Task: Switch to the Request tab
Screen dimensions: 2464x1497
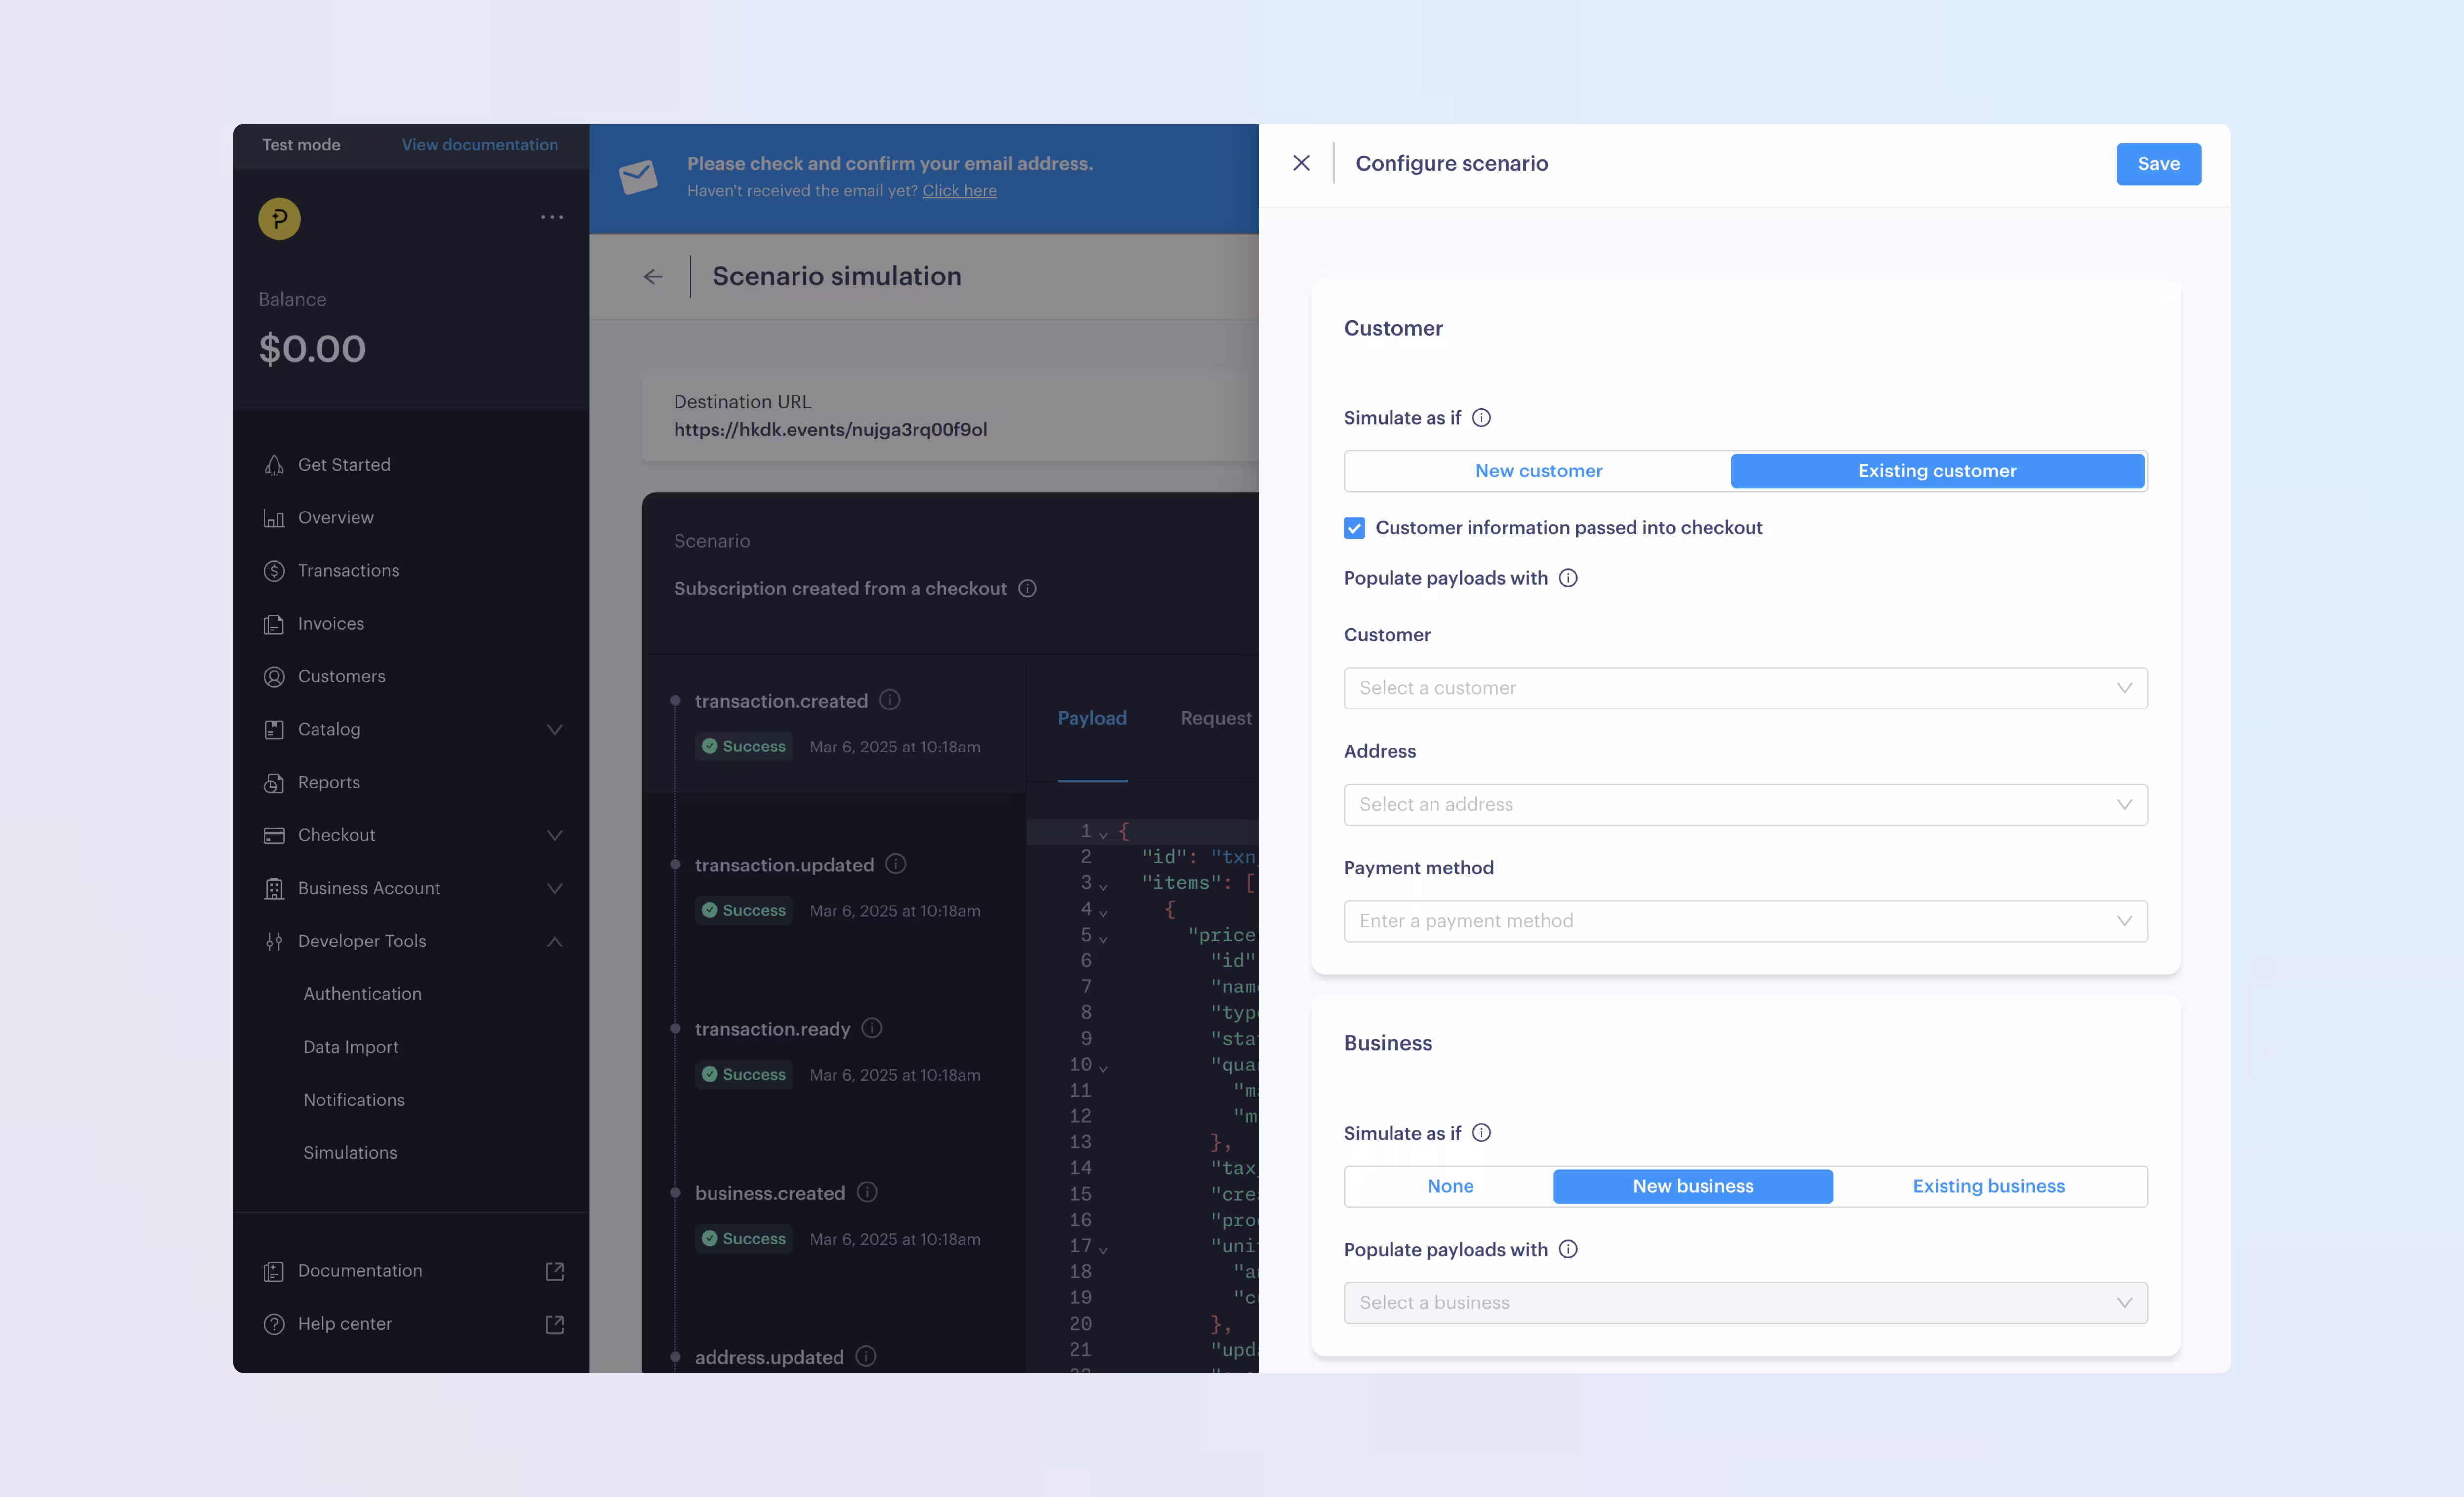Action: (x=1216, y=719)
